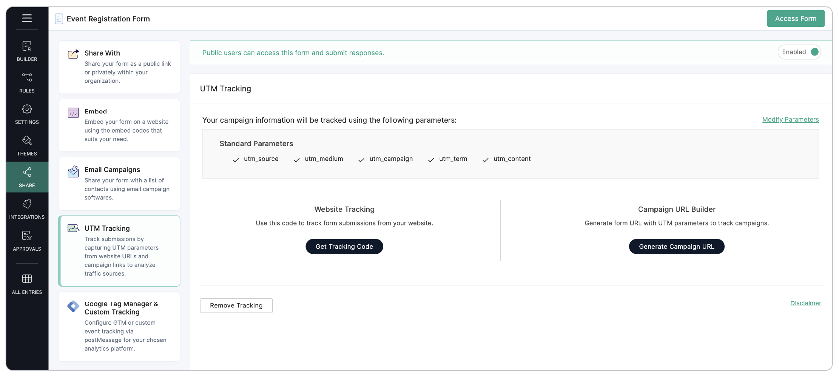The image size is (839, 378).
Task: Click the utm_term checkmark
Action: (x=431, y=160)
